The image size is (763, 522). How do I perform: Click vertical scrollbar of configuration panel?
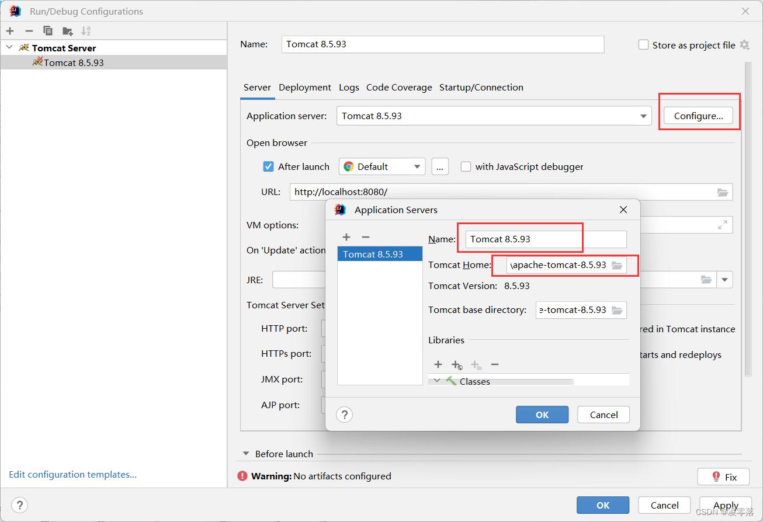click(747, 219)
